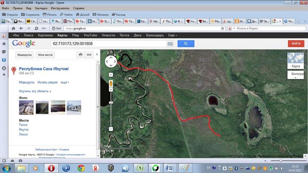Click the blue Google Maps search button
Viewport: 308px width, 173px height.
(186, 44)
